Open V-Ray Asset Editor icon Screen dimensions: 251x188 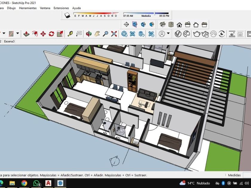coord(178,34)
